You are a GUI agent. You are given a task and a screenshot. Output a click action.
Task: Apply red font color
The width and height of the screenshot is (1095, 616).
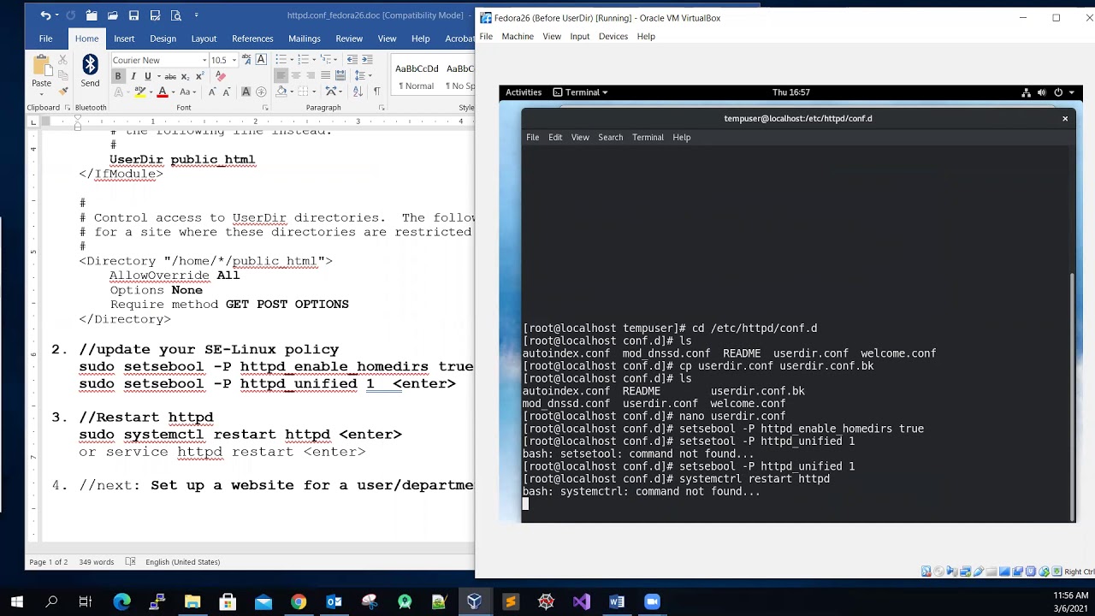pos(163,92)
